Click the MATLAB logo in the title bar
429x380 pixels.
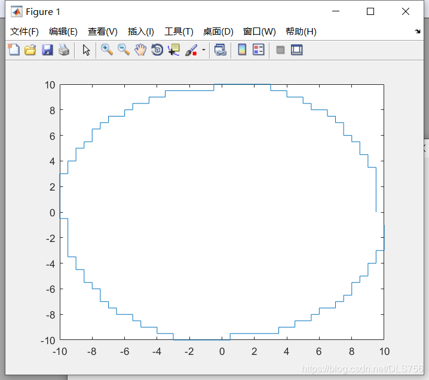16,11
